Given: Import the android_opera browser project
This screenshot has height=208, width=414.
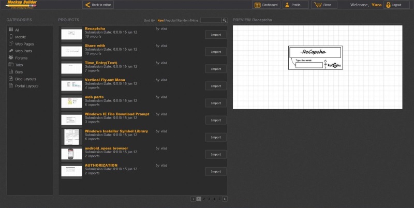Looking at the screenshot, I should pos(216,154).
